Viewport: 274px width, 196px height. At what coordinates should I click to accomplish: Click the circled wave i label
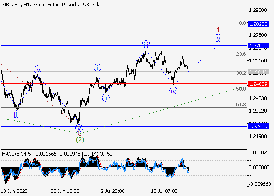click(97, 67)
